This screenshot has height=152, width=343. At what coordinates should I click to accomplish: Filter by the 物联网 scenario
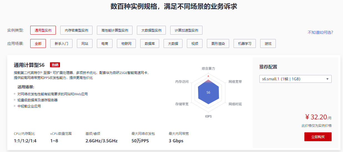click(x=126, y=43)
